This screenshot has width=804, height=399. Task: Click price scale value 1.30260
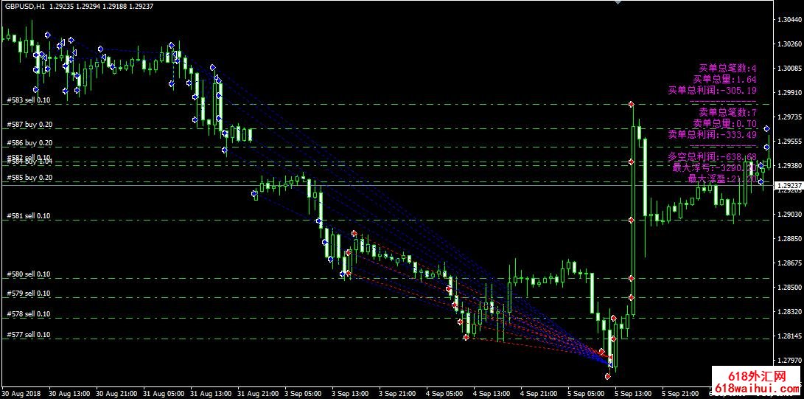point(790,44)
